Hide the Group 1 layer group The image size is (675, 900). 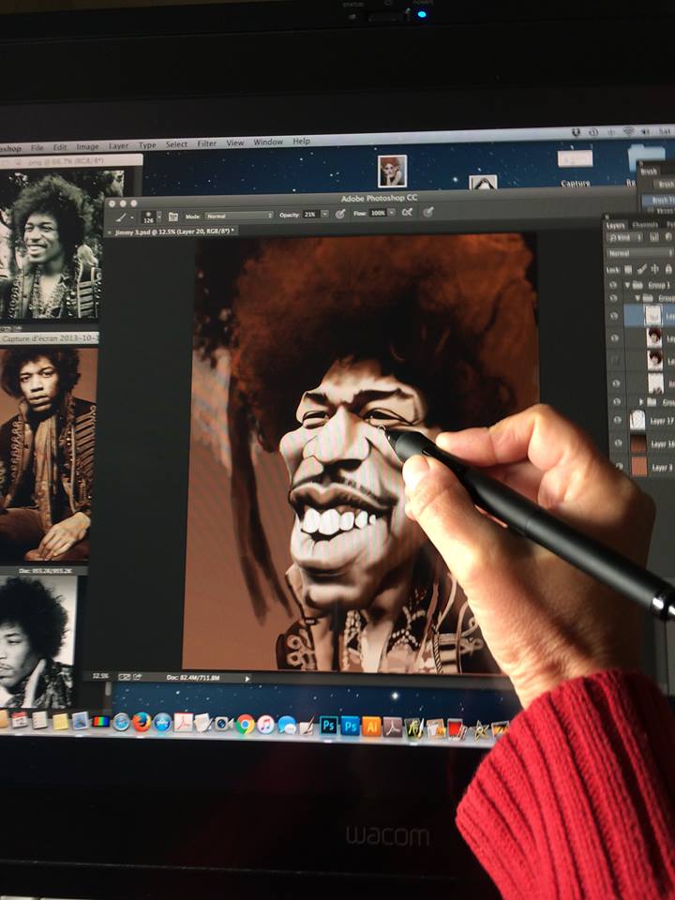pos(613,285)
